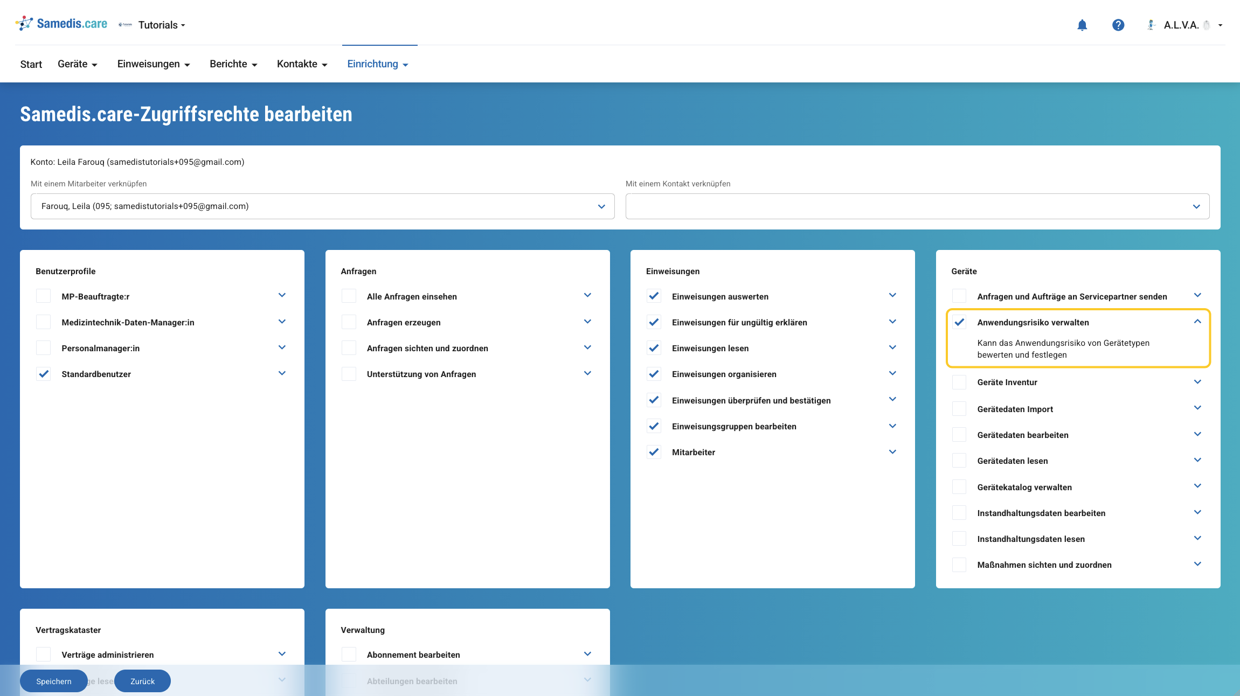Expand Verträge administrieren description
The image size is (1240, 696).
tap(282, 654)
